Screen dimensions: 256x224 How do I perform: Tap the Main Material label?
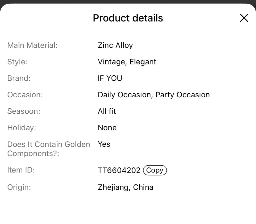tap(32, 45)
